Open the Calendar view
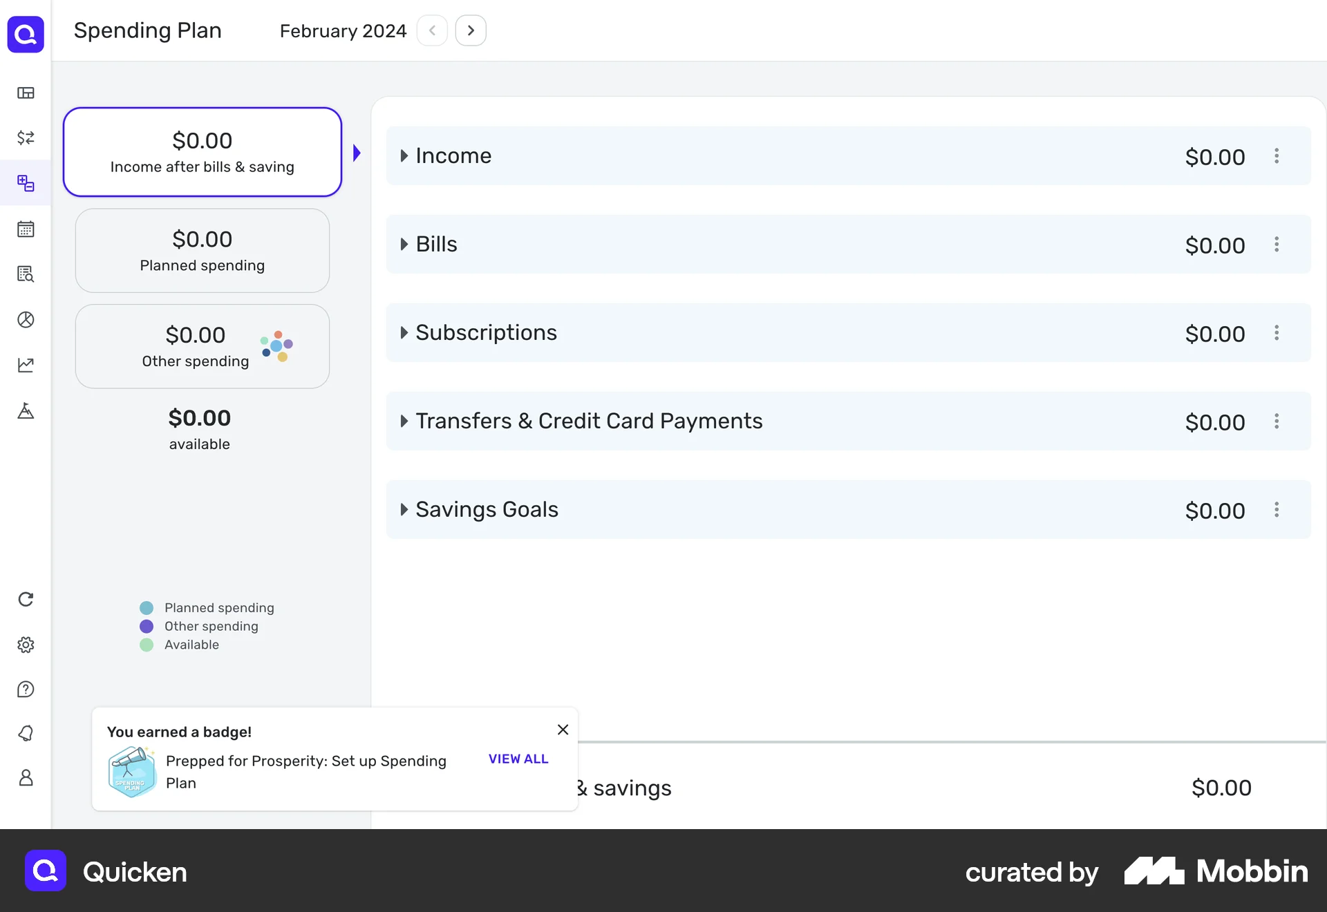 pyautogui.click(x=26, y=229)
